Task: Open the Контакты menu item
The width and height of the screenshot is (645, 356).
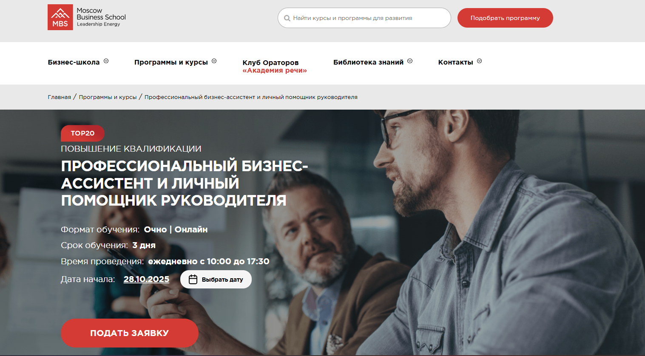Action: 455,62
